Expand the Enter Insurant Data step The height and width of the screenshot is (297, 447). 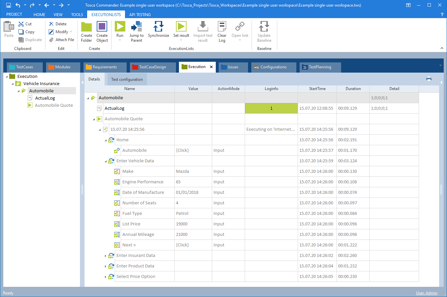coord(106,256)
